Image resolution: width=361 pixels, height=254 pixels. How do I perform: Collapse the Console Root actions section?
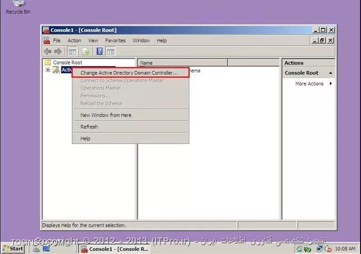click(x=331, y=73)
